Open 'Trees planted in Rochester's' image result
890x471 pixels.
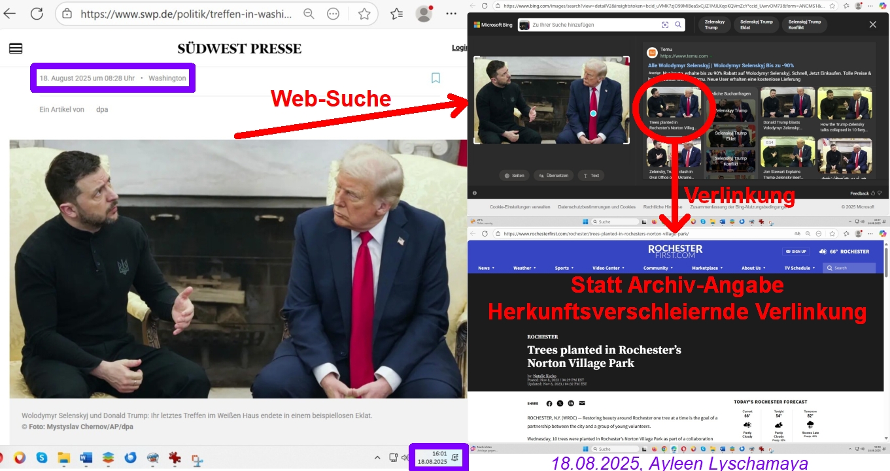(674, 110)
